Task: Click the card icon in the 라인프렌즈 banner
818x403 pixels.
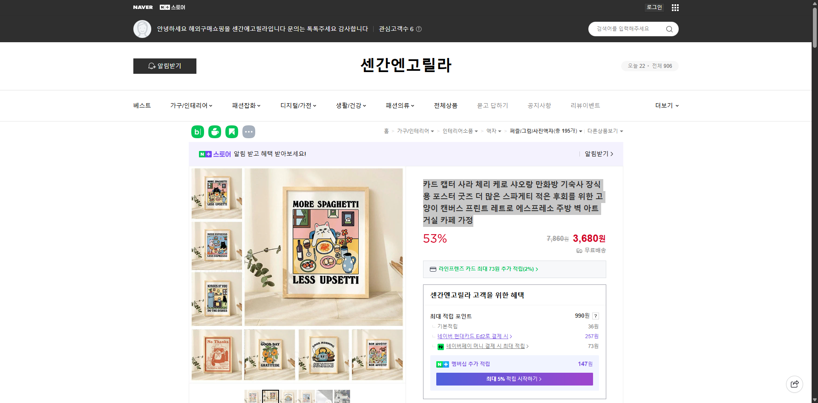Action: click(432, 269)
